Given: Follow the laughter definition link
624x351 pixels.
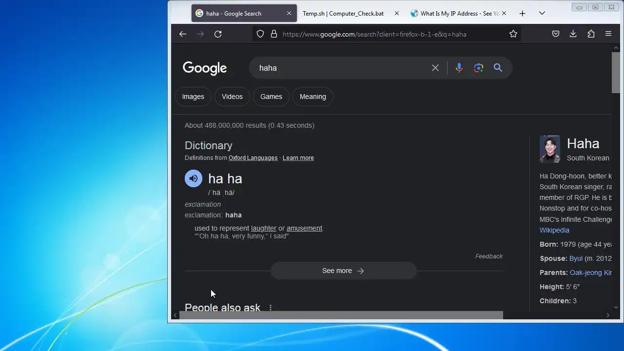Looking at the screenshot, I should point(264,228).
